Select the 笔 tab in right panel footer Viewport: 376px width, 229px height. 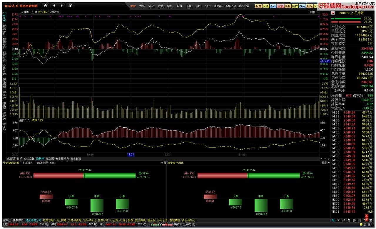333,220
